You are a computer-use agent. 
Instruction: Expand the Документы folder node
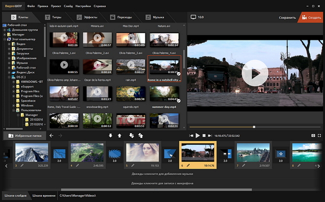click(x=9, y=49)
